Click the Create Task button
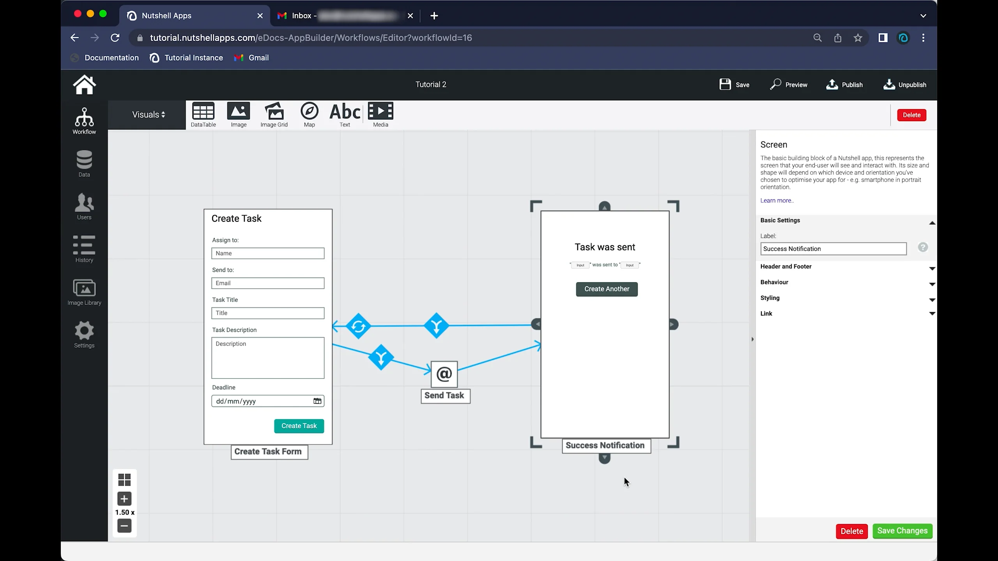 coord(299,426)
